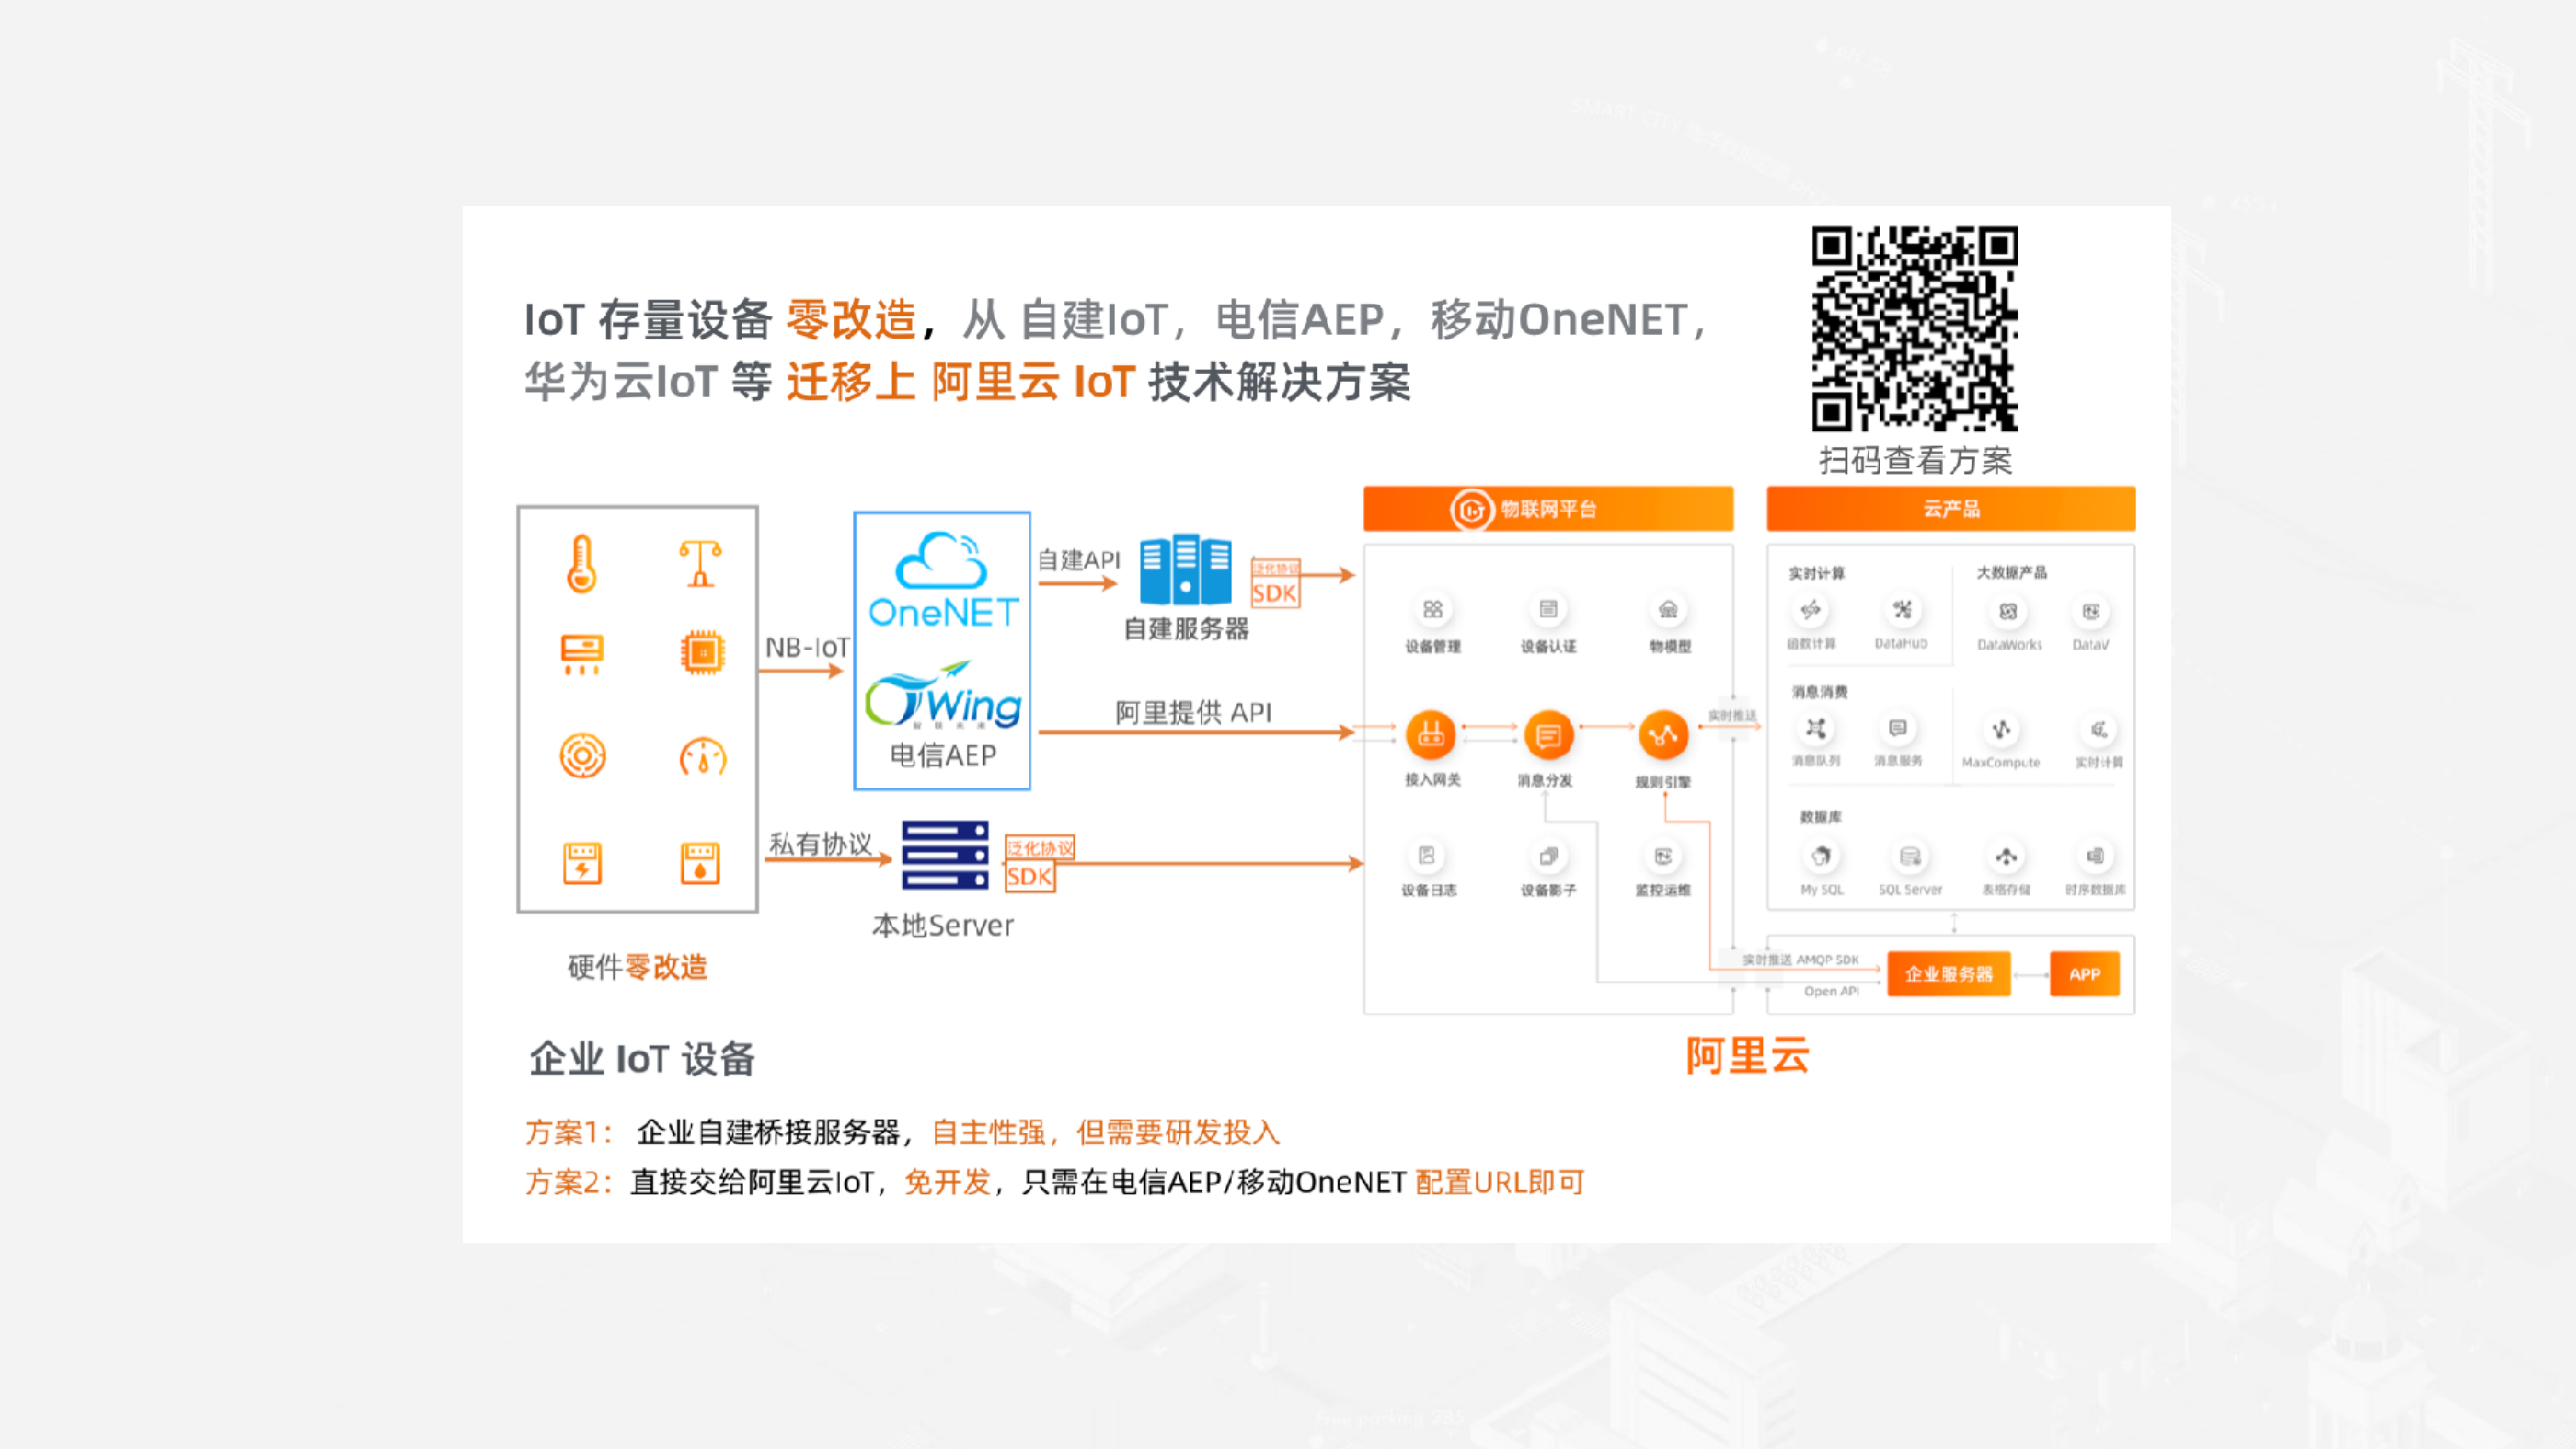Screen dimensions: 2576x1449
Task: Click the MaxCompute icon
Action: point(2001,730)
